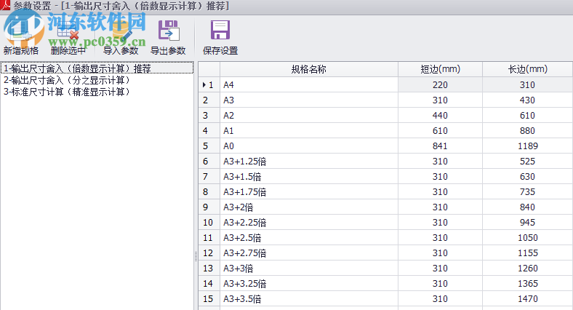Click the A3+1.25倍 name cell

point(309,162)
